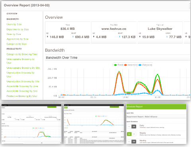Viewport: 191px width, 147px height.
Task: Click blue down arrow beside 690.4 MB
Action: click(73, 37)
